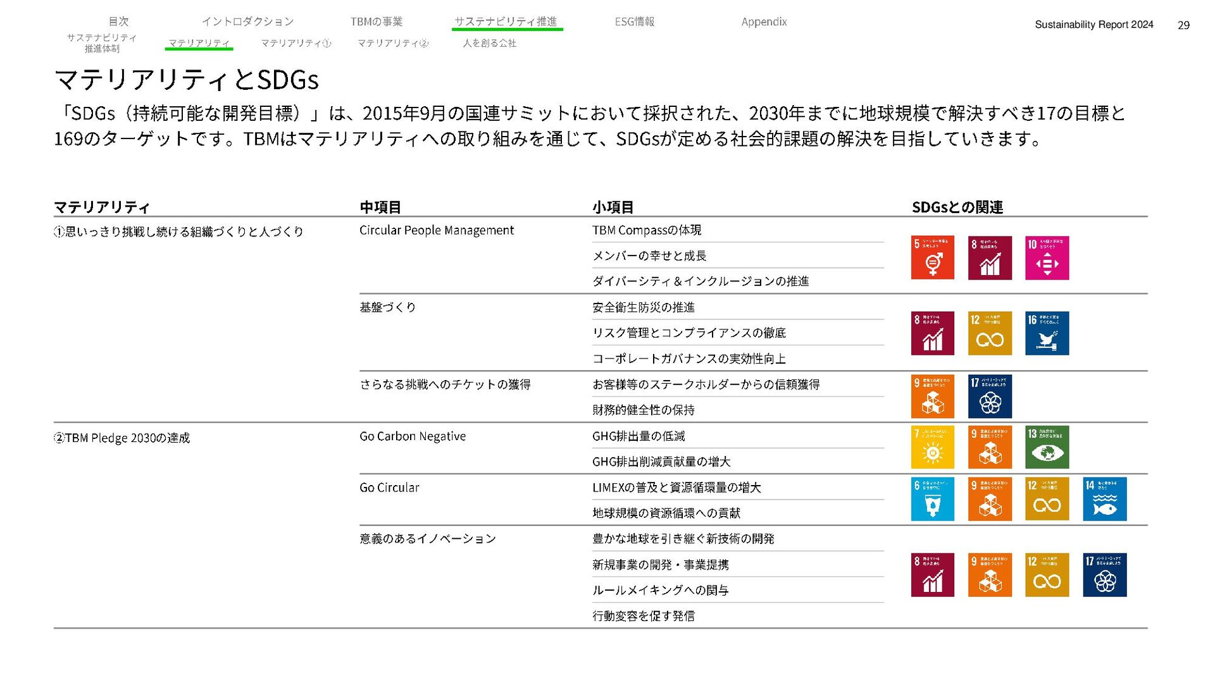
Task: Click the SDG 6 clean water icon
Action: [x=932, y=499]
